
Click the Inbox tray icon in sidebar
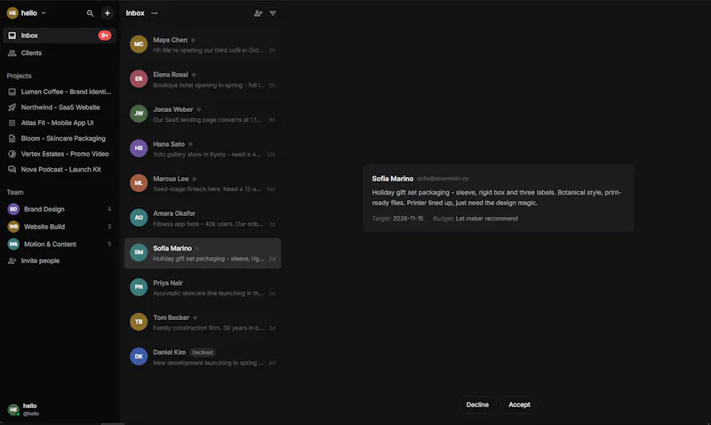pos(12,36)
